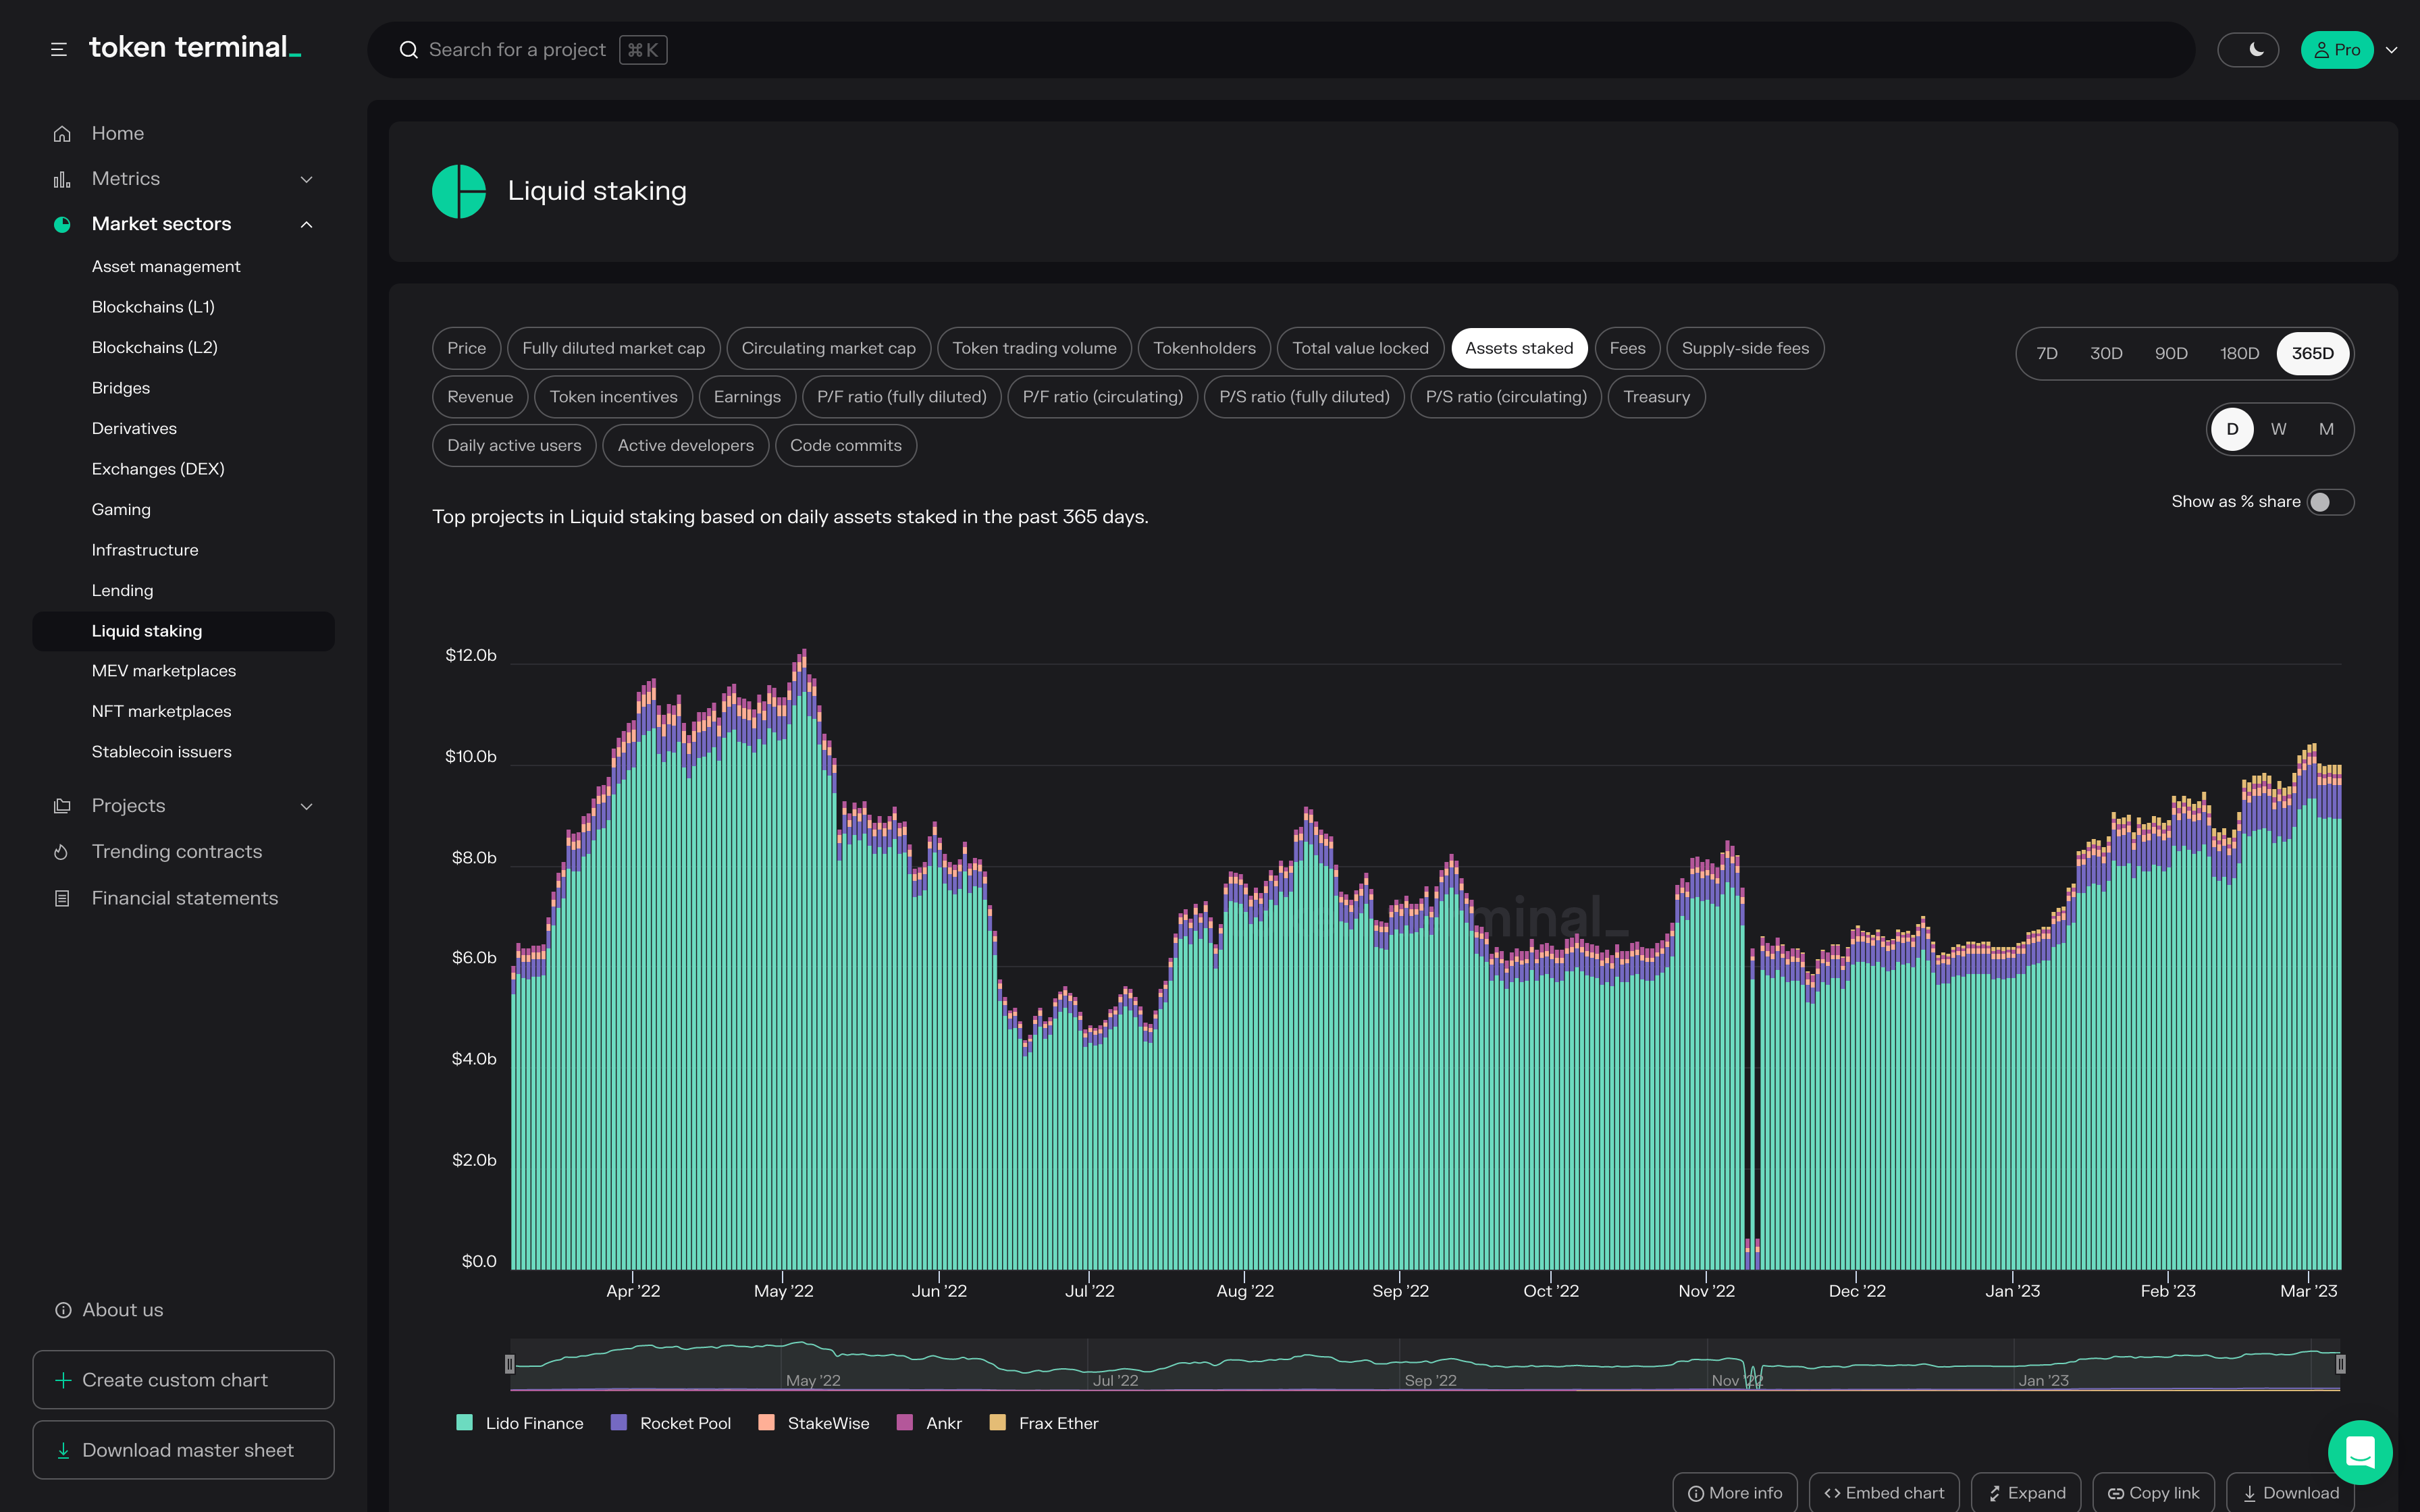Expand the Metrics sidebar section
Screen dimensions: 2420x1512
coord(306,179)
